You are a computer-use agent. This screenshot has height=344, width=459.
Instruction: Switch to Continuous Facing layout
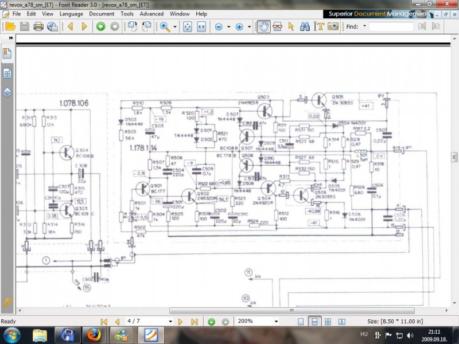328,322
